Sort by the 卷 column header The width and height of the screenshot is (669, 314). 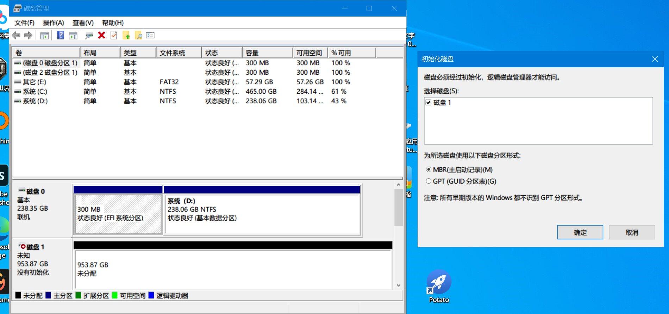click(x=46, y=53)
